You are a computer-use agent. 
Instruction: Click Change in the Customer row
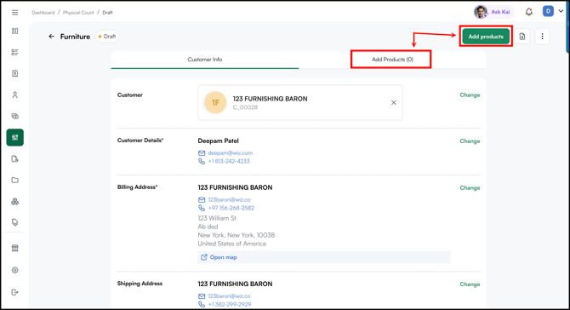tap(470, 95)
